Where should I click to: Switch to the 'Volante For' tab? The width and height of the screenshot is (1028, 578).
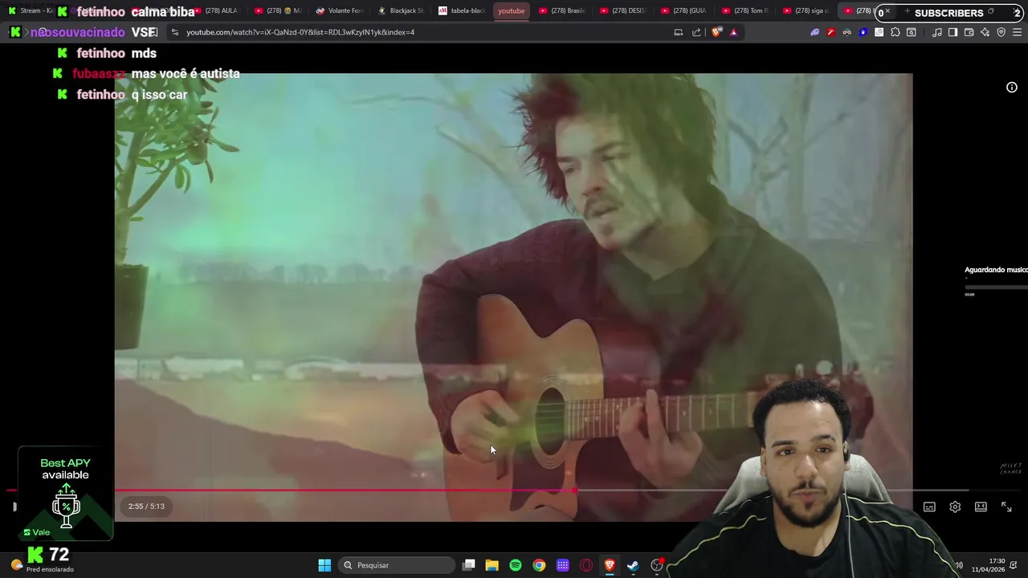pos(340,10)
